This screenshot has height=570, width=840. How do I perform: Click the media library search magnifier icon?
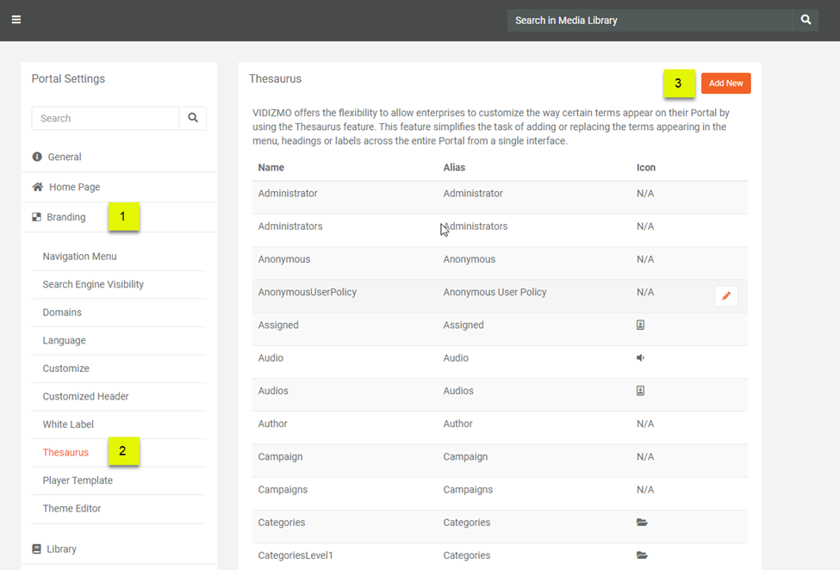coord(806,20)
